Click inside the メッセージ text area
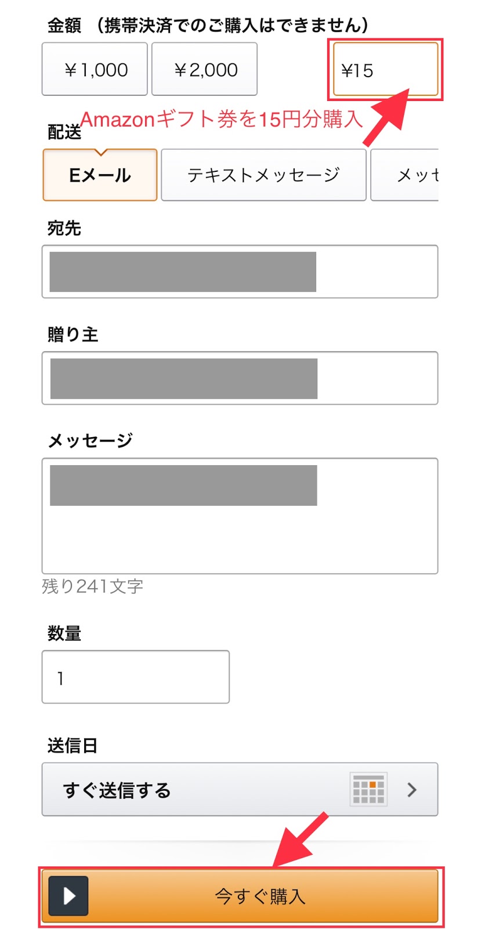 [x=240, y=516]
